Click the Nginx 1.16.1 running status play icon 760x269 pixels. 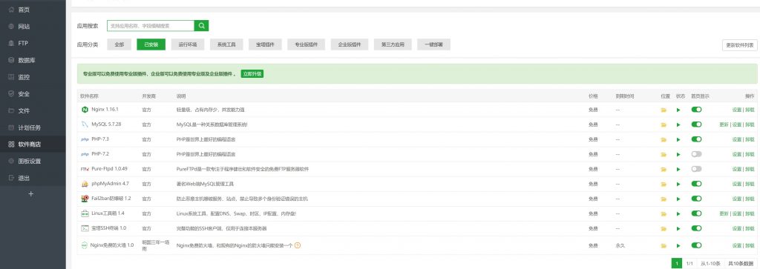678,110
